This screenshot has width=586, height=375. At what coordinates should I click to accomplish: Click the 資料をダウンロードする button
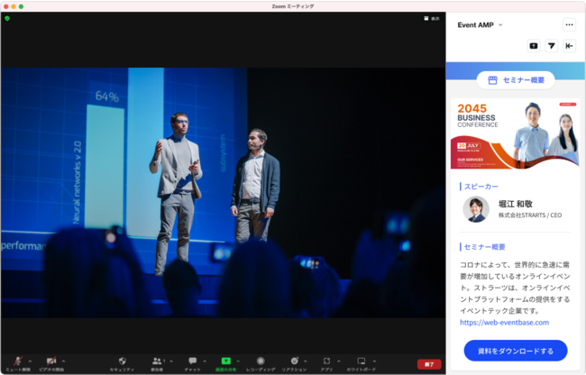point(516,351)
